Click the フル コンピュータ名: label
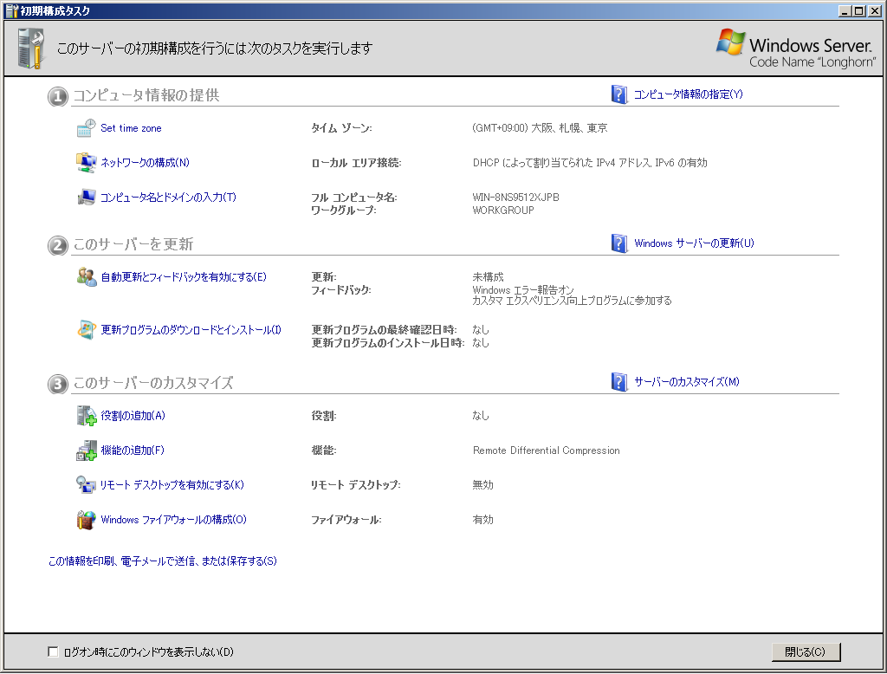Viewport: 887px width, 674px height. point(354,198)
